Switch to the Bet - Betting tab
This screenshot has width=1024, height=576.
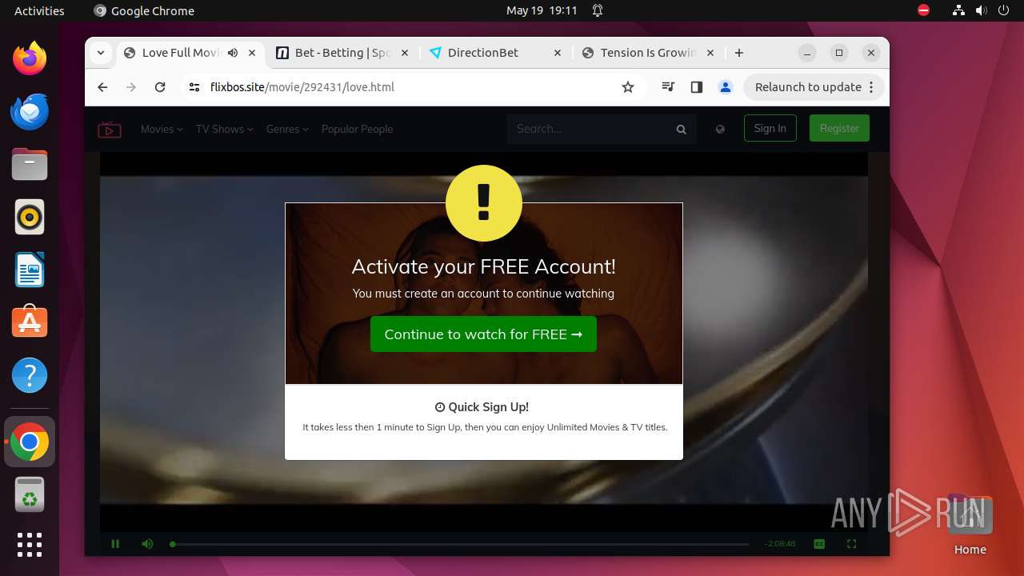pyautogui.click(x=342, y=53)
